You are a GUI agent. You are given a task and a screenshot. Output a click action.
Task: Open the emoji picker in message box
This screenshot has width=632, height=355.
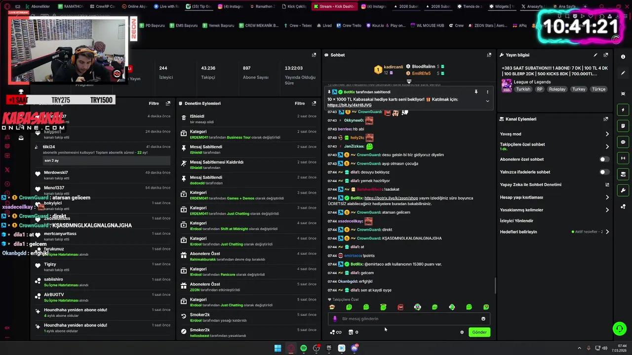pos(483,319)
